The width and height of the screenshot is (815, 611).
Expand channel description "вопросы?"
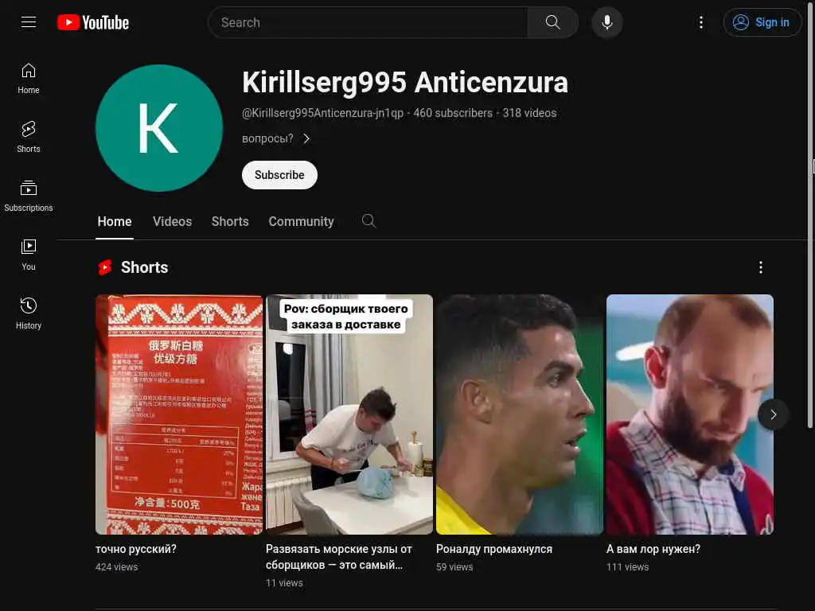(x=276, y=138)
